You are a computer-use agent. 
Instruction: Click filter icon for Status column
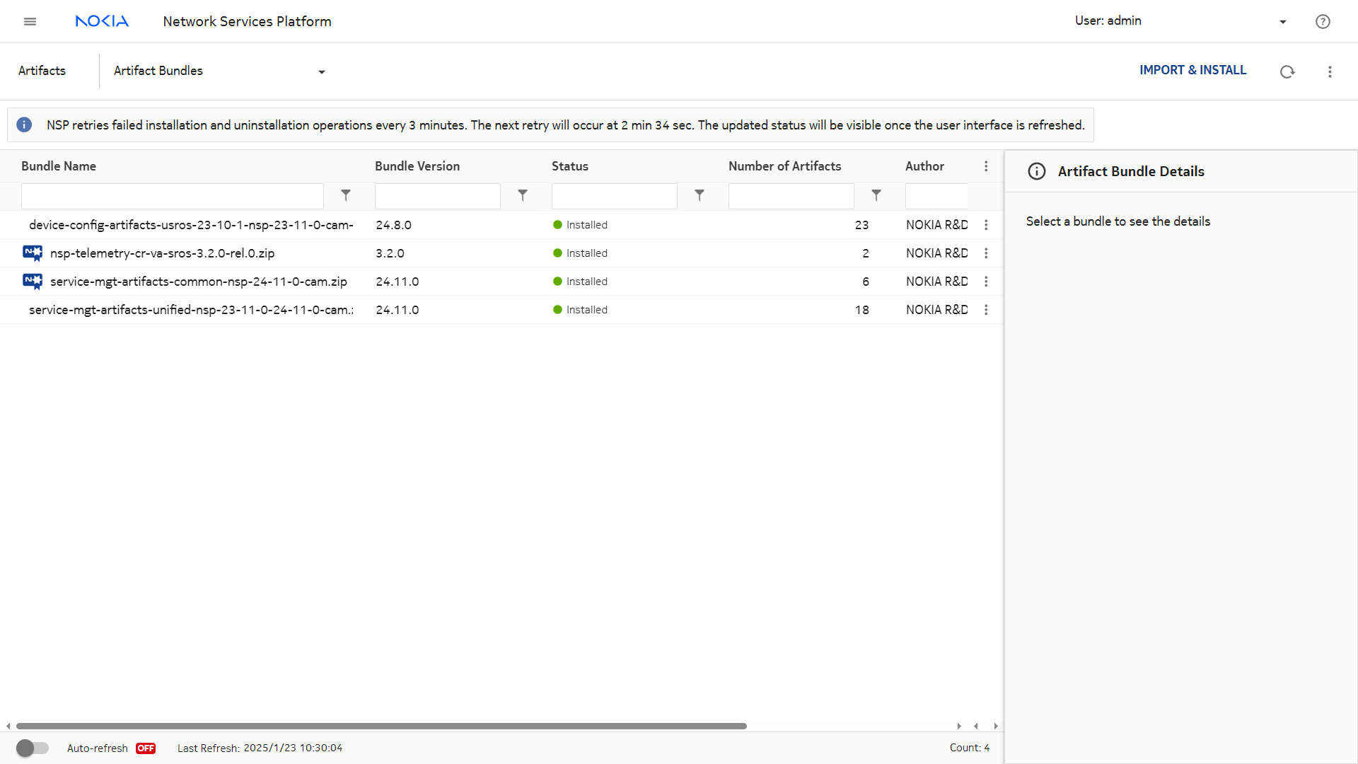pos(700,195)
